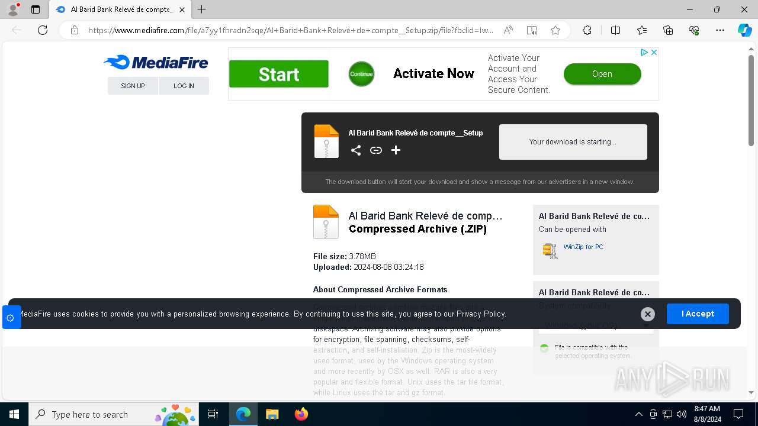Open File Explorer from taskbar
Screen dimensions: 758x426
pos(272,414)
